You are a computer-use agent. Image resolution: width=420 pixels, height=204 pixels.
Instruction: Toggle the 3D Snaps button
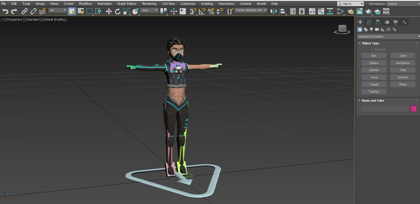(x=193, y=11)
